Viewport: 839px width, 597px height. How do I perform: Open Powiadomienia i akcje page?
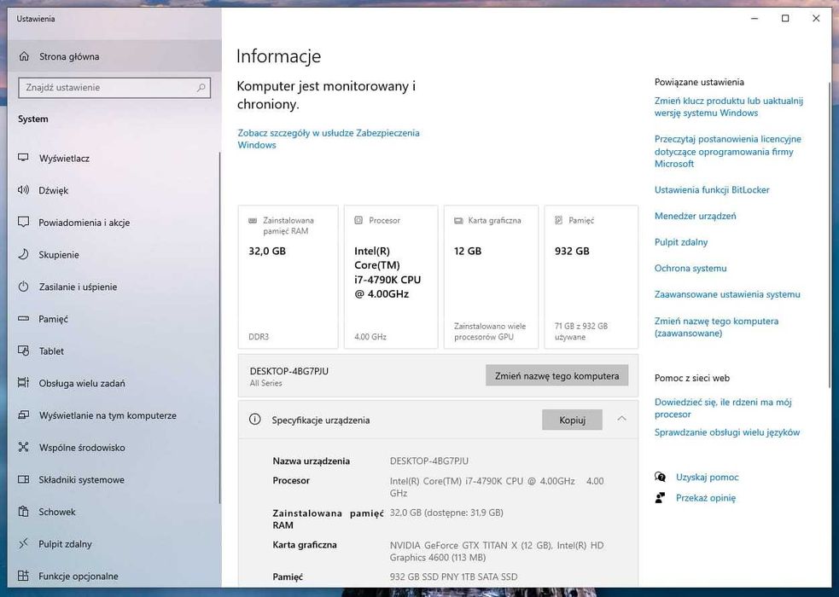[x=114, y=223]
